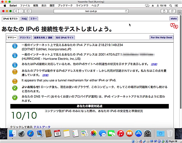Click the 10/10 score text
This screenshot has width=182, height=143.
[24, 115]
